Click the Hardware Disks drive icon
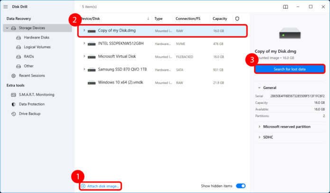This screenshot has width=330, height=193. click(18, 37)
